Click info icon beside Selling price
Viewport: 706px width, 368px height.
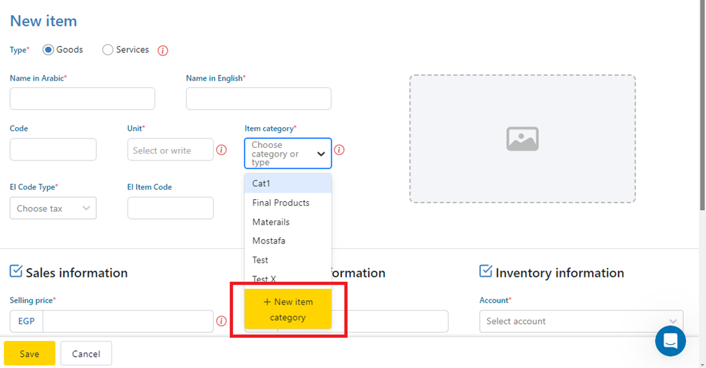[221, 321]
